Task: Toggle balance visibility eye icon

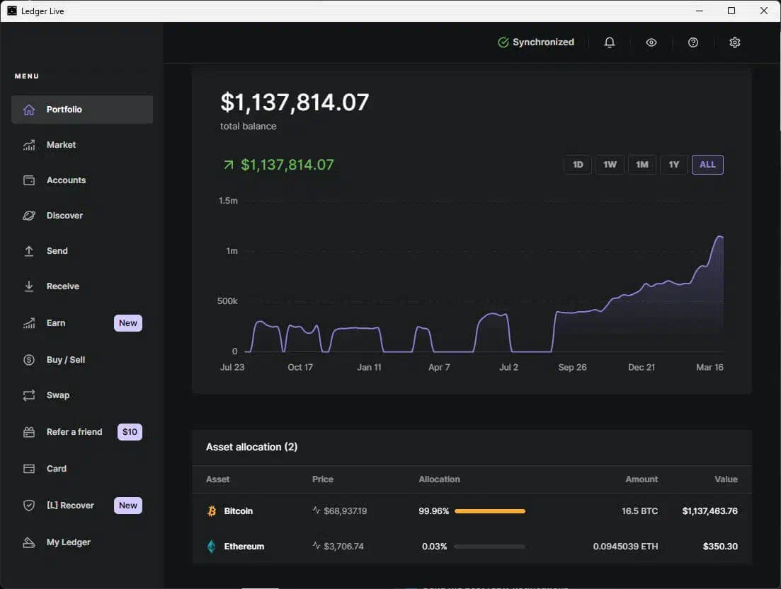Action: point(651,42)
